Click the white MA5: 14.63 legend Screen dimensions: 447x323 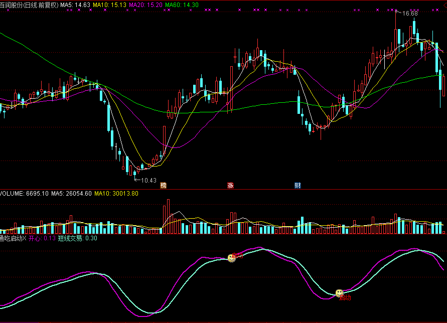click(x=75, y=5)
